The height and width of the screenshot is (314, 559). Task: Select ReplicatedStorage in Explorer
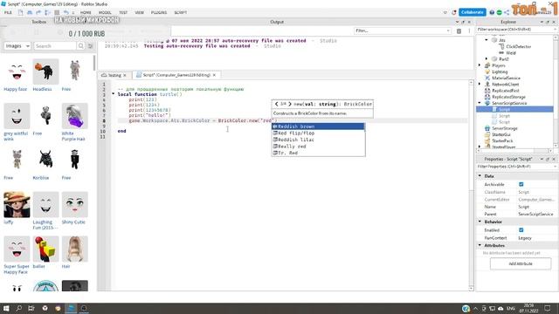click(x=508, y=97)
